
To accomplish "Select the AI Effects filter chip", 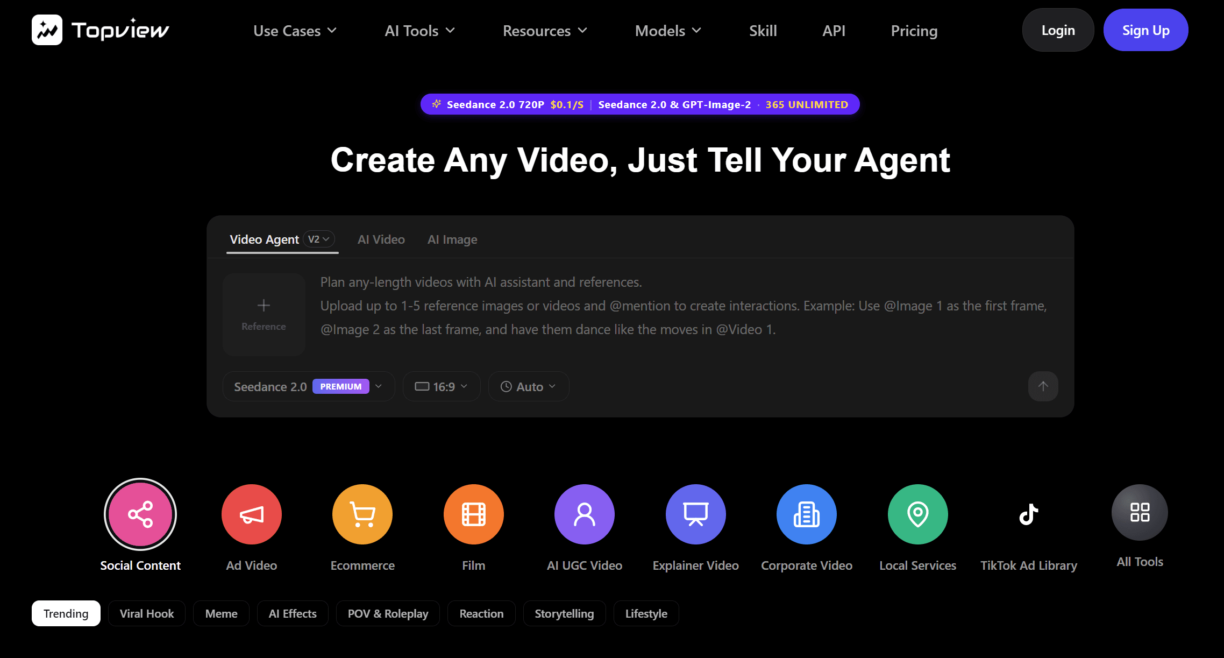I will click(x=293, y=613).
